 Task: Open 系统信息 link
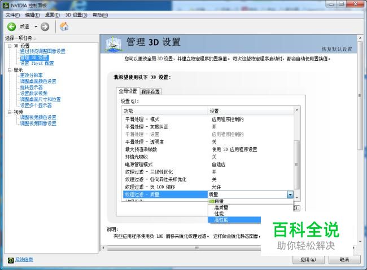point(24,259)
